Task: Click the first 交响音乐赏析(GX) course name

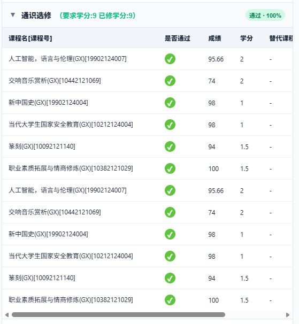Action: tap(55, 81)
